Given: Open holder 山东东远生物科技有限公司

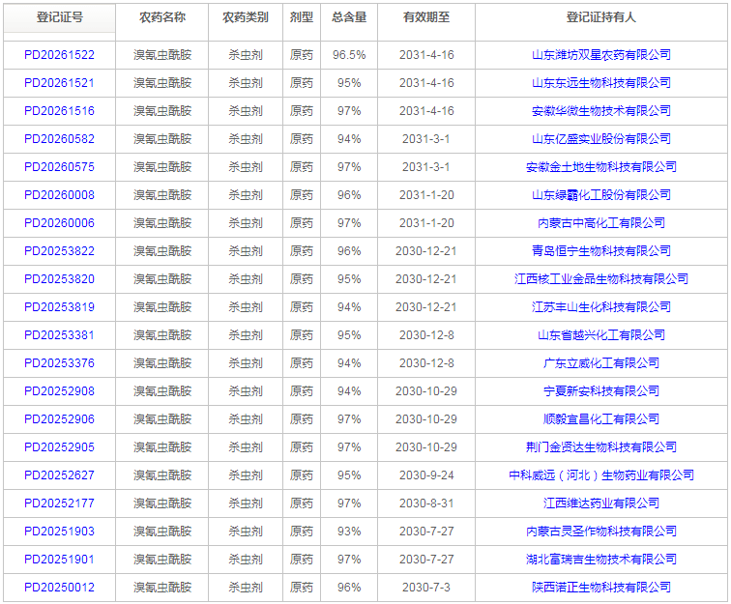Looking at the screenshot, I should coord(601,83).
